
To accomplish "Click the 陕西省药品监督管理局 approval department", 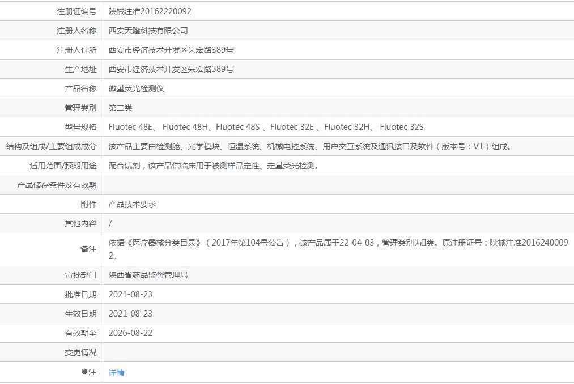I will [148, 275].
